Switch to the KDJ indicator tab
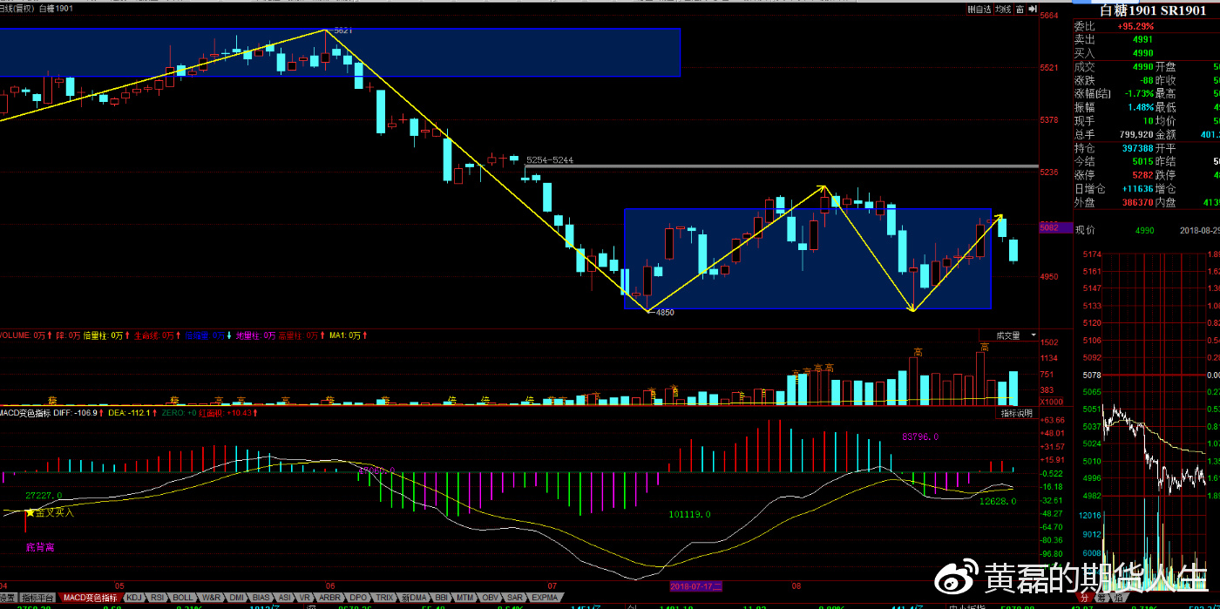The height and width of the screenshot is (609, 1220). coord(135,598)
